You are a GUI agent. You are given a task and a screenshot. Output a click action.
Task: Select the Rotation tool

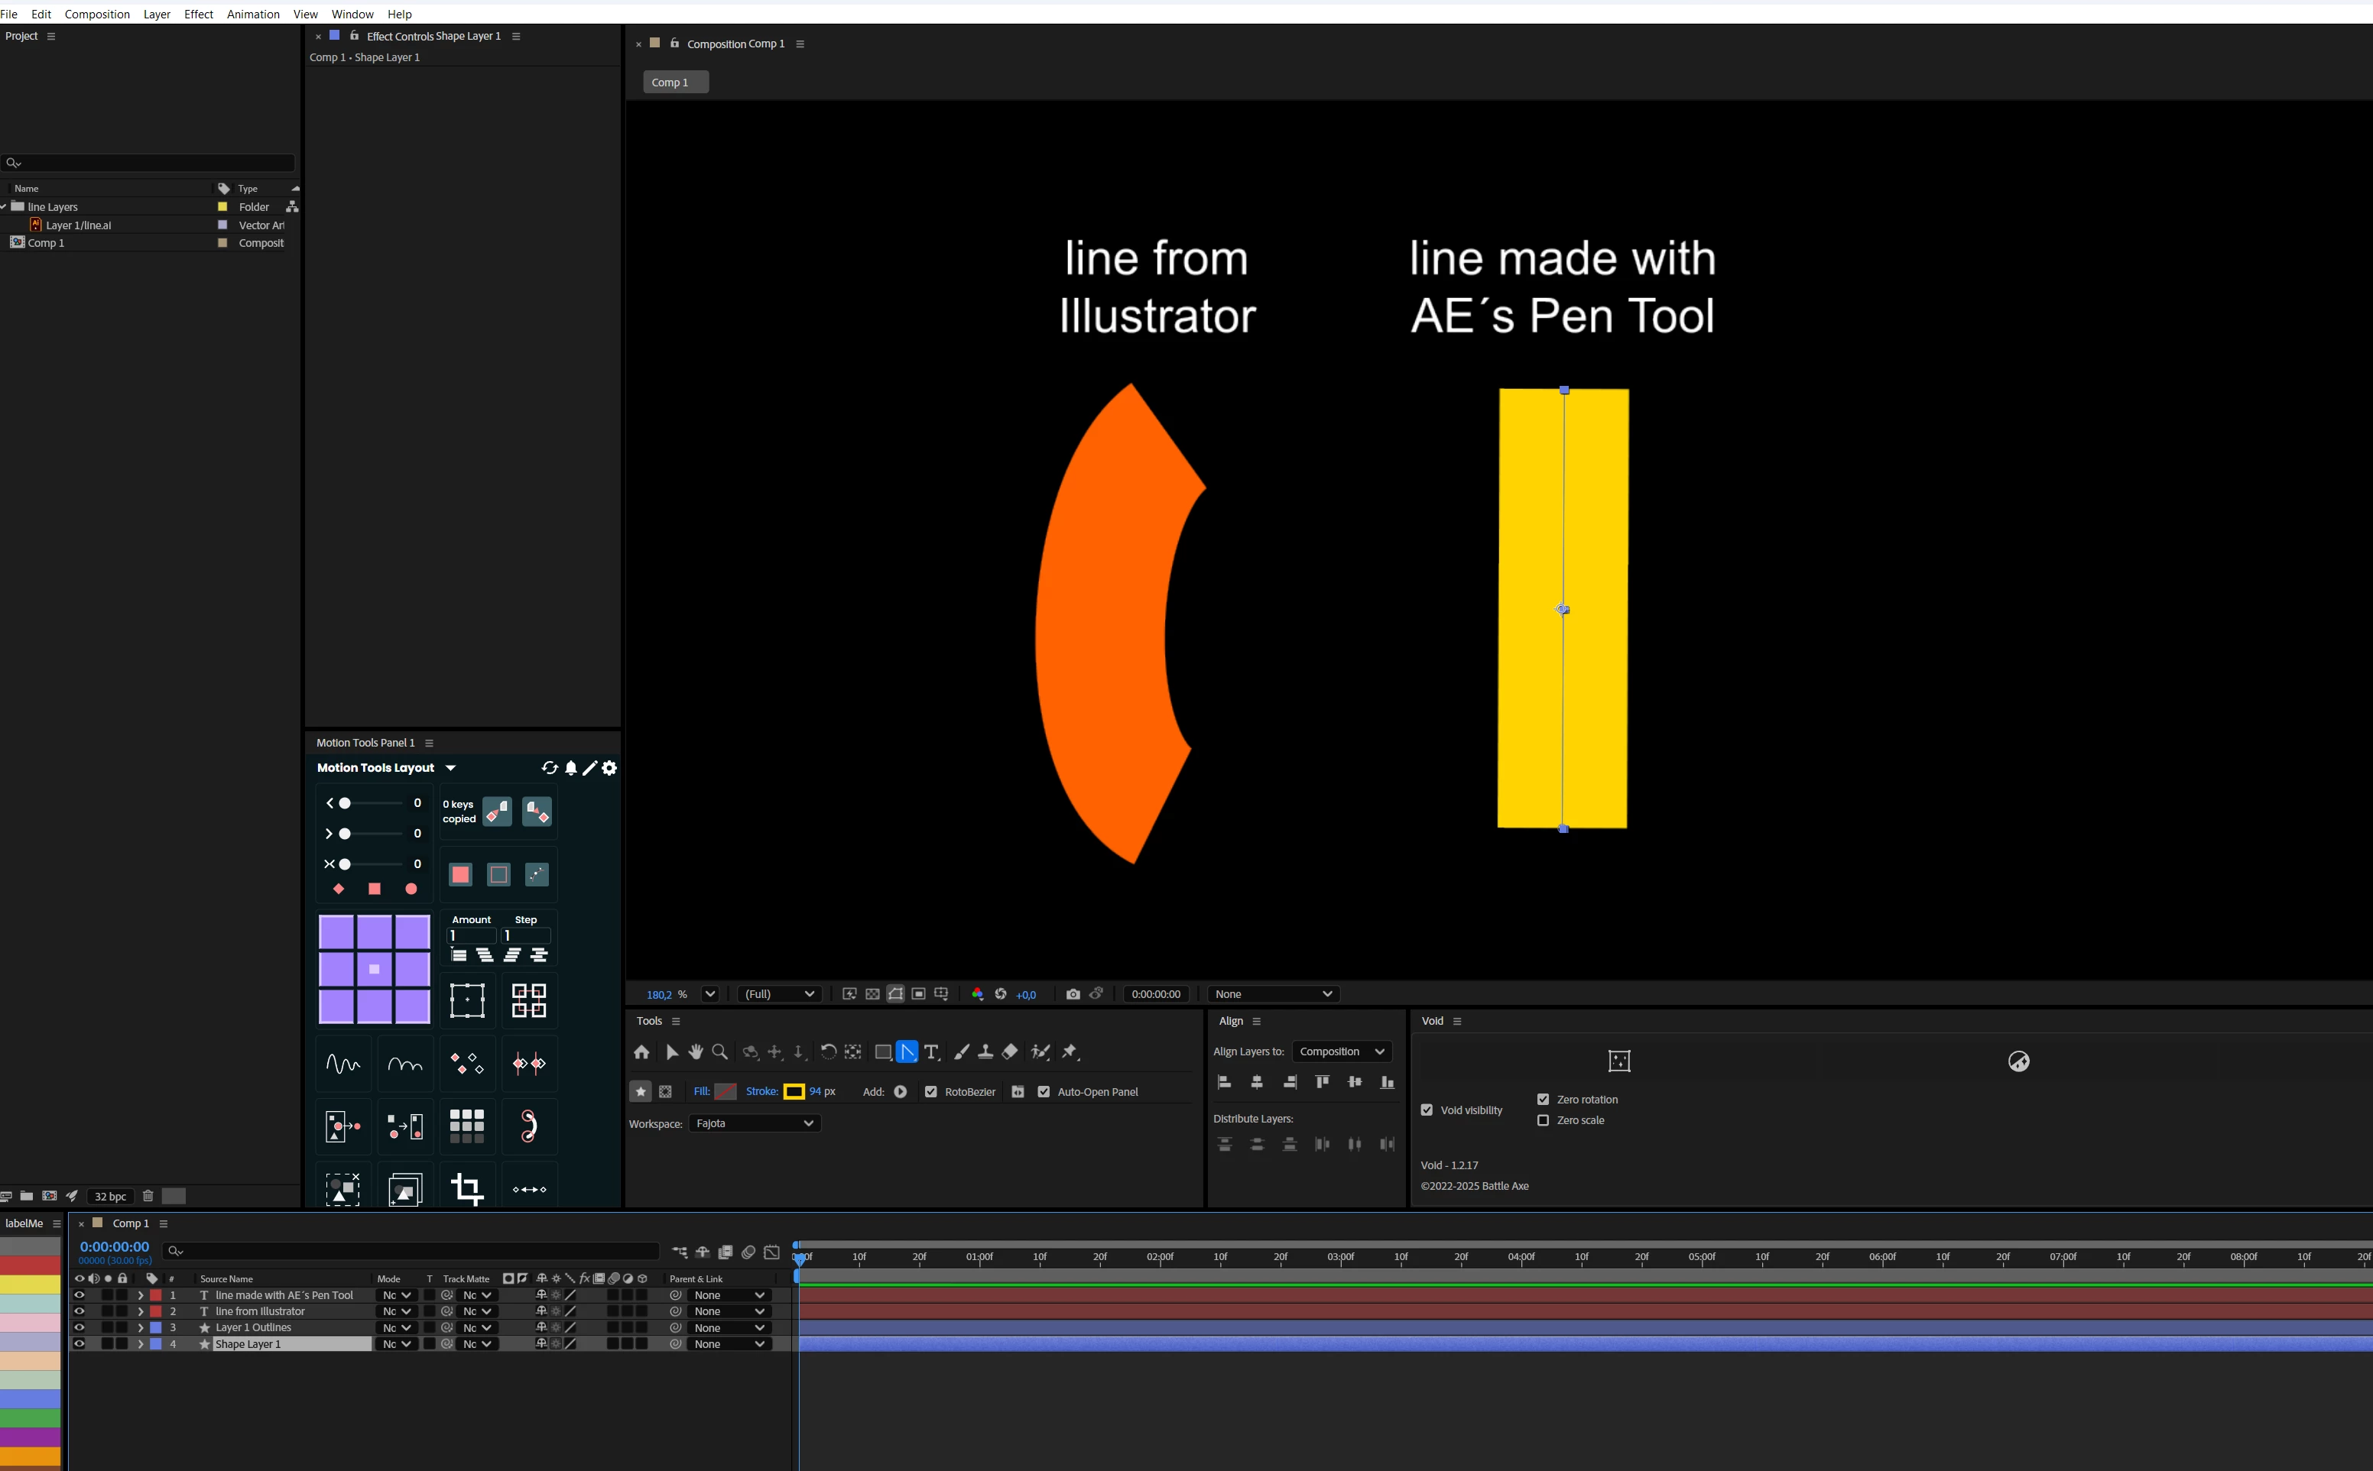pyautogui.click(x=828, y=1051)
